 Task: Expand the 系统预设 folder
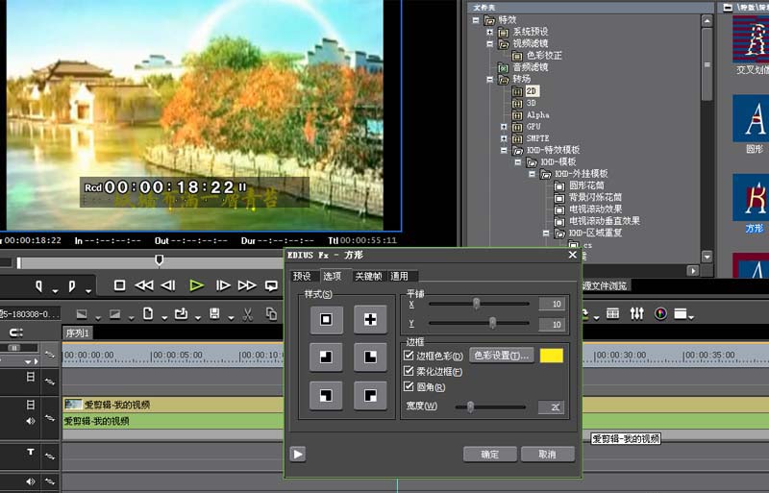489,32
